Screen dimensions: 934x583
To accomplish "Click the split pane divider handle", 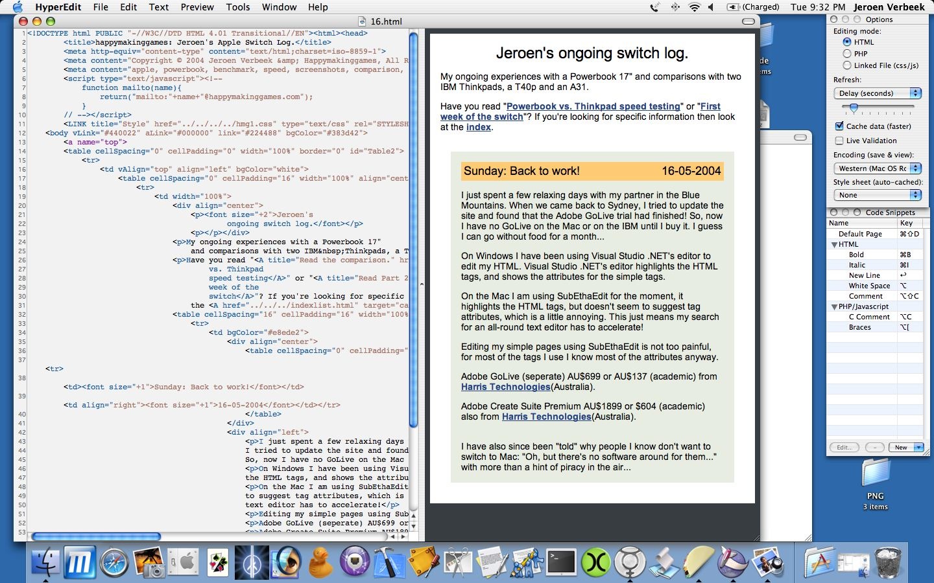I will [x=422, y=284].
